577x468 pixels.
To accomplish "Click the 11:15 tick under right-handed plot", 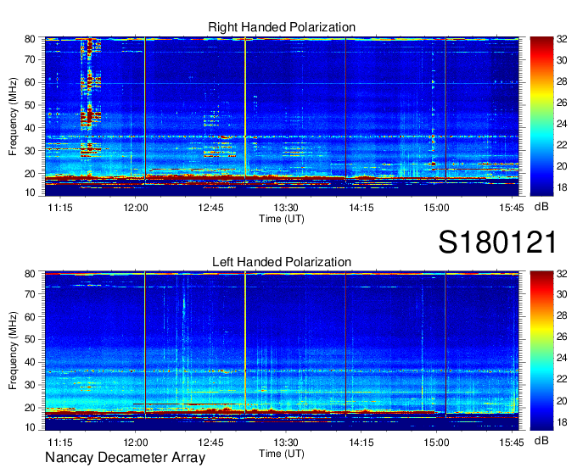I will (x=60, y=208).
